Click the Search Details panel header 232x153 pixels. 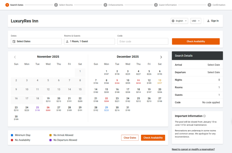(198, 56)
